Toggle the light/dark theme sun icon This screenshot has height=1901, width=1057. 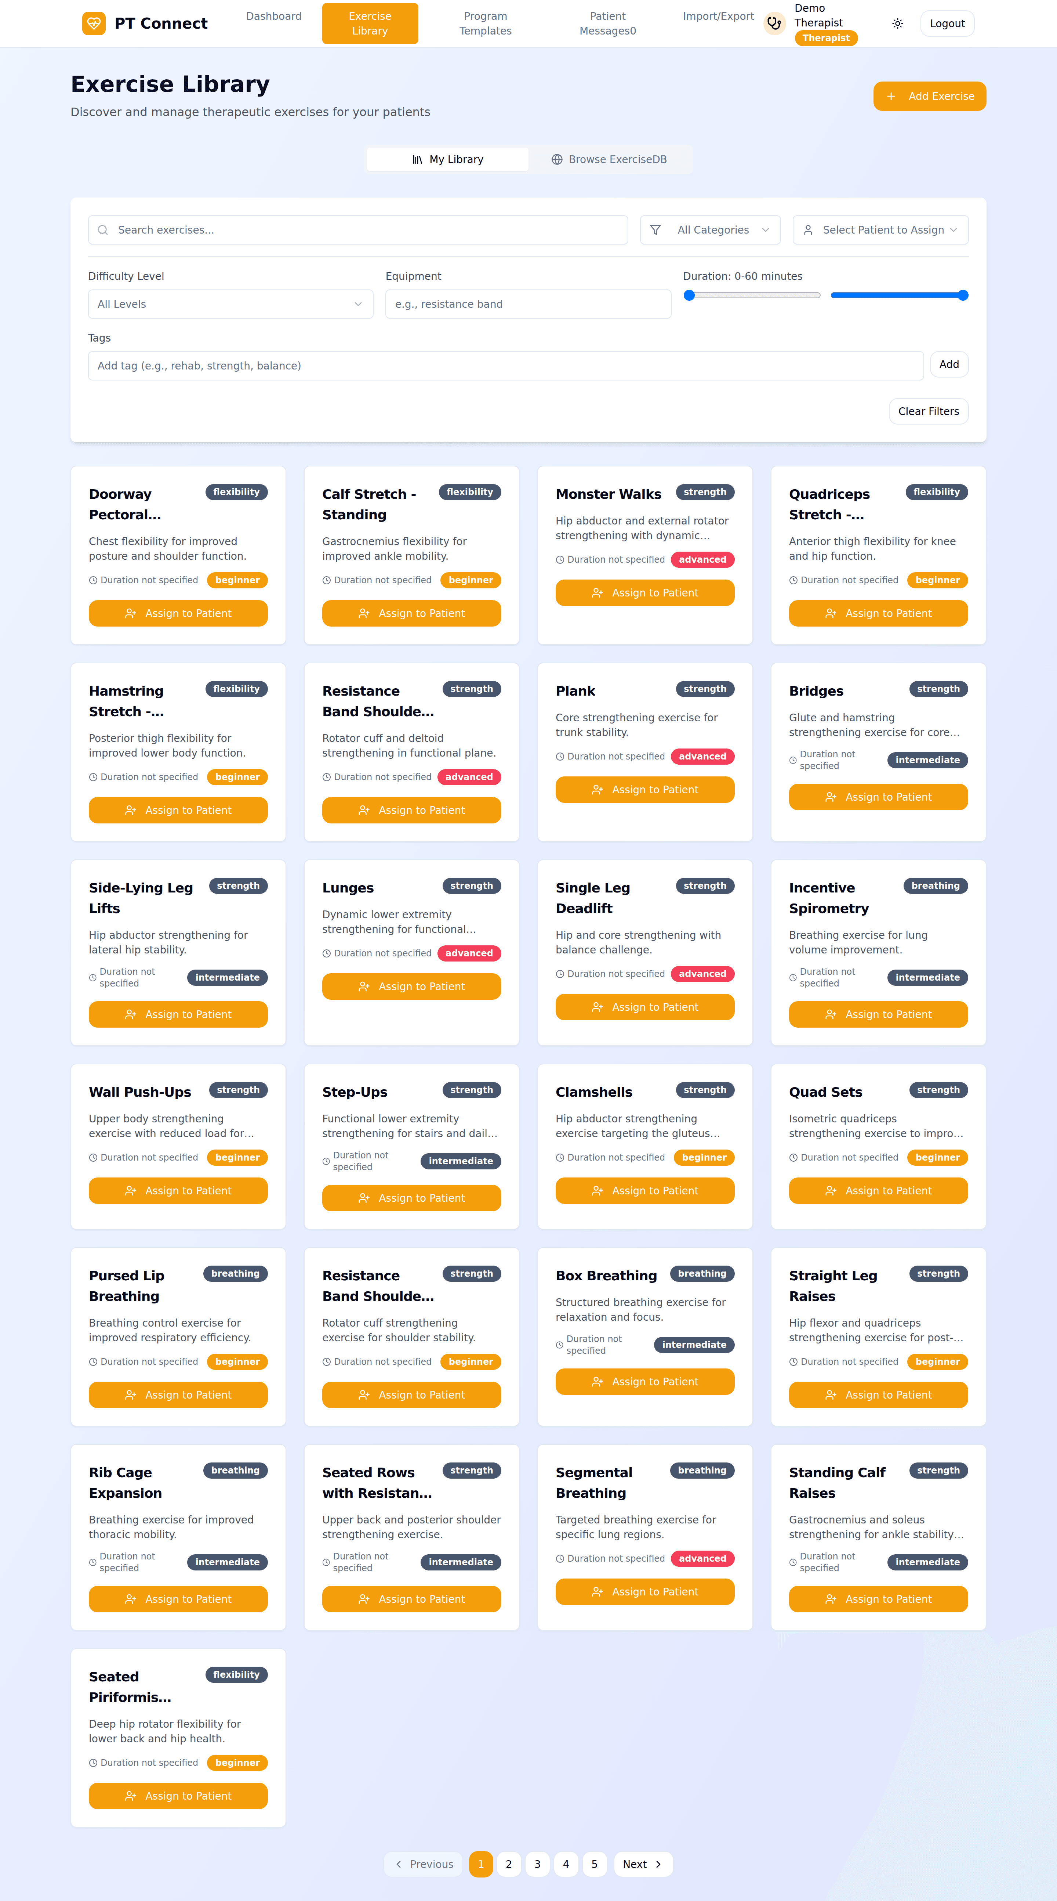[x=897, y=24]
